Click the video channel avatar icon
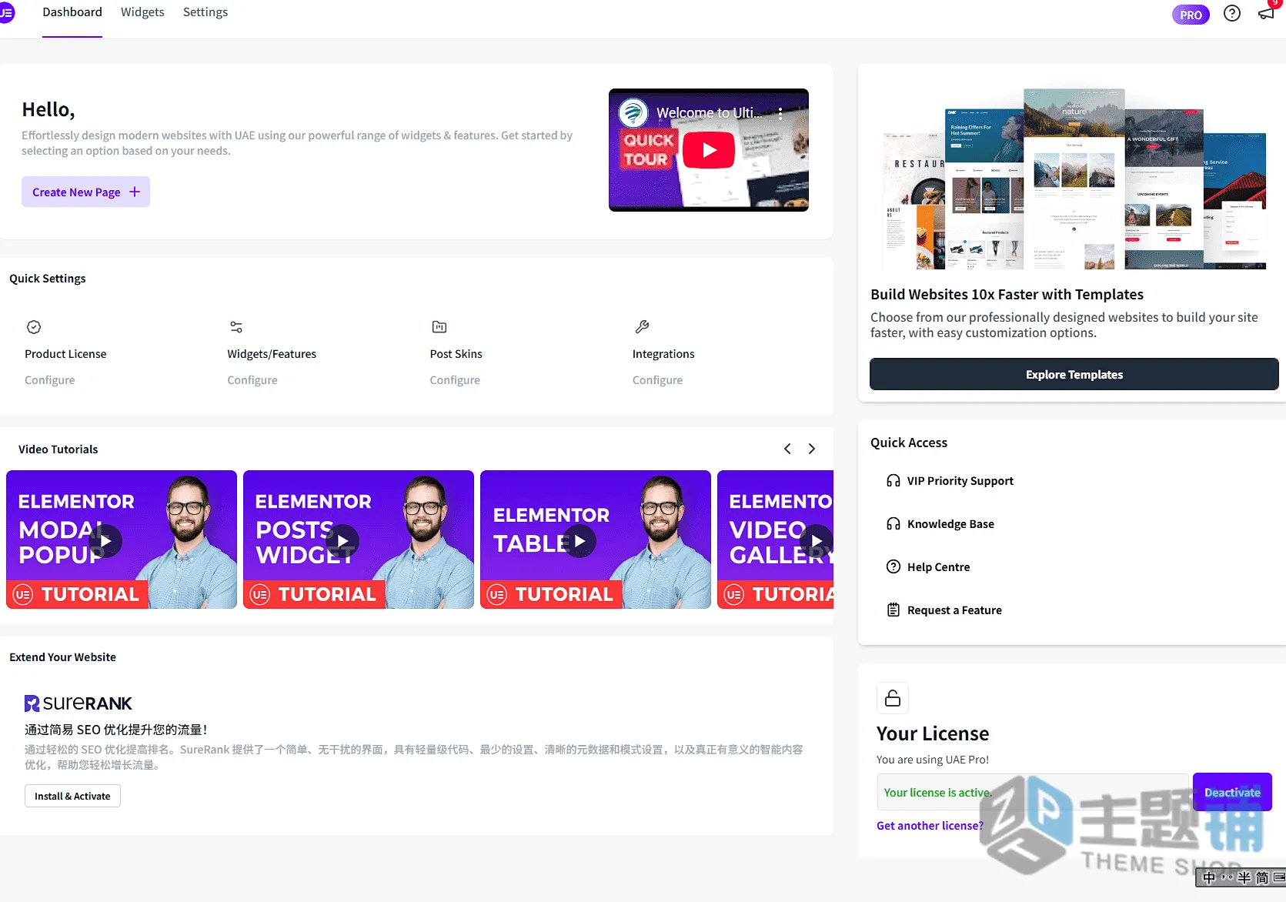This screenshot has height=902, width=1286. click(633, 113)
